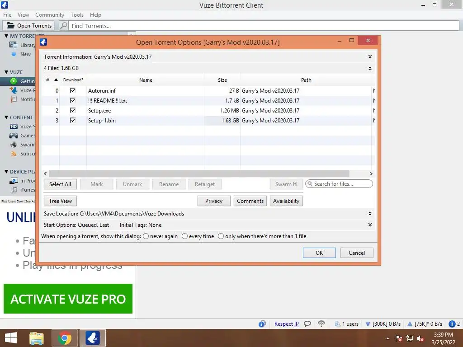Click the Cancel button

[x=357, y=253]
